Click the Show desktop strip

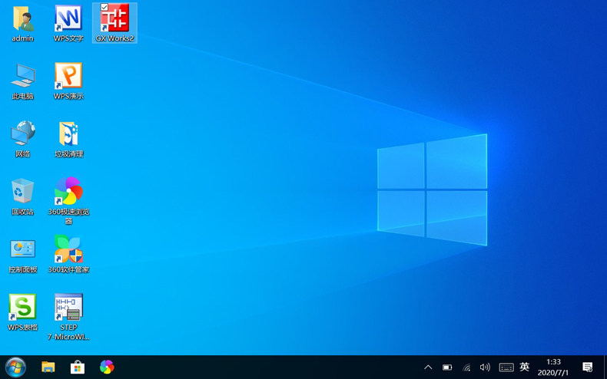(605, 367)
